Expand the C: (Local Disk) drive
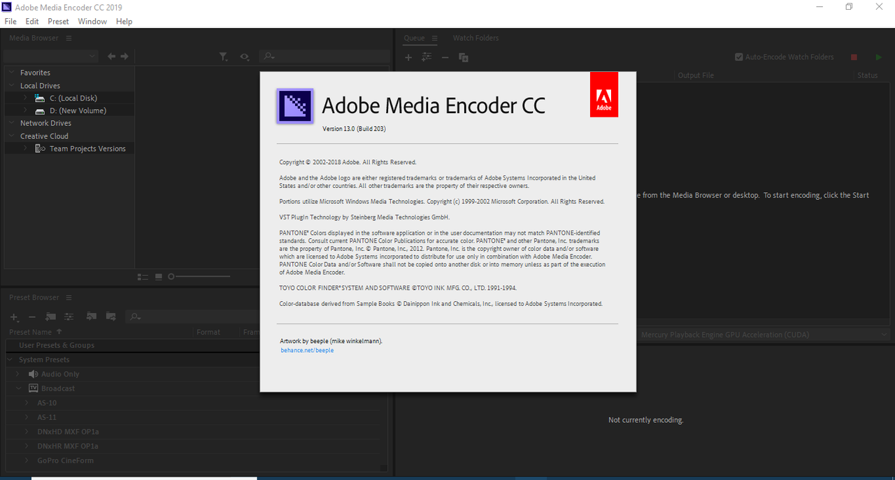Viewport: 895px width, 480px height. click(x=26, y=98)
